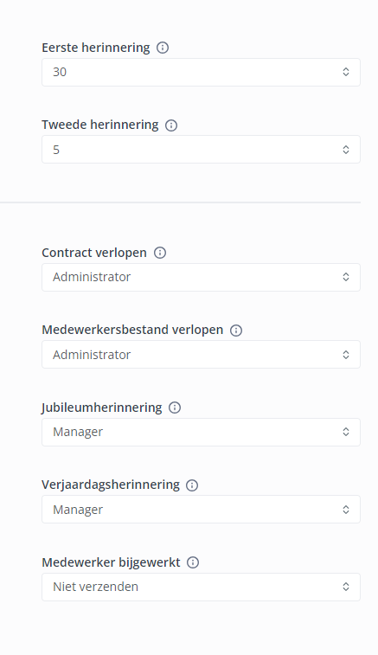
Task: Open the Niet verzenden dropdown
Action: pyautogui.click(x=201, y=588)
